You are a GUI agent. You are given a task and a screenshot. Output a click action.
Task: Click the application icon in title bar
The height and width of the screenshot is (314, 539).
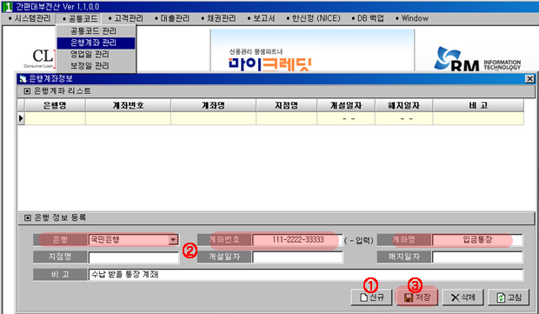click(7, 7)
